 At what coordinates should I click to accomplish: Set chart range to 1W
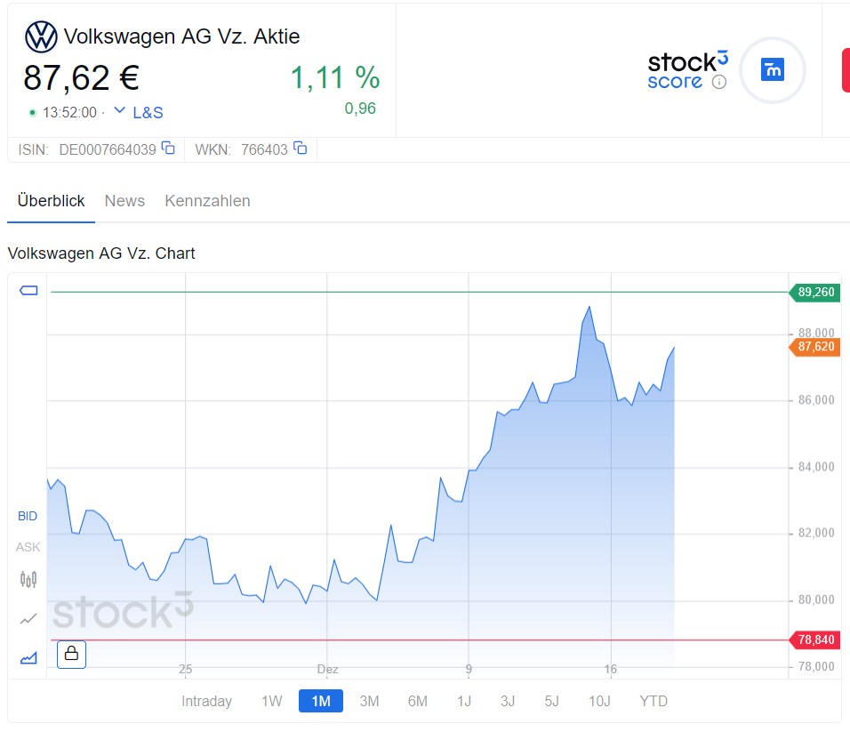coord(272,701)
